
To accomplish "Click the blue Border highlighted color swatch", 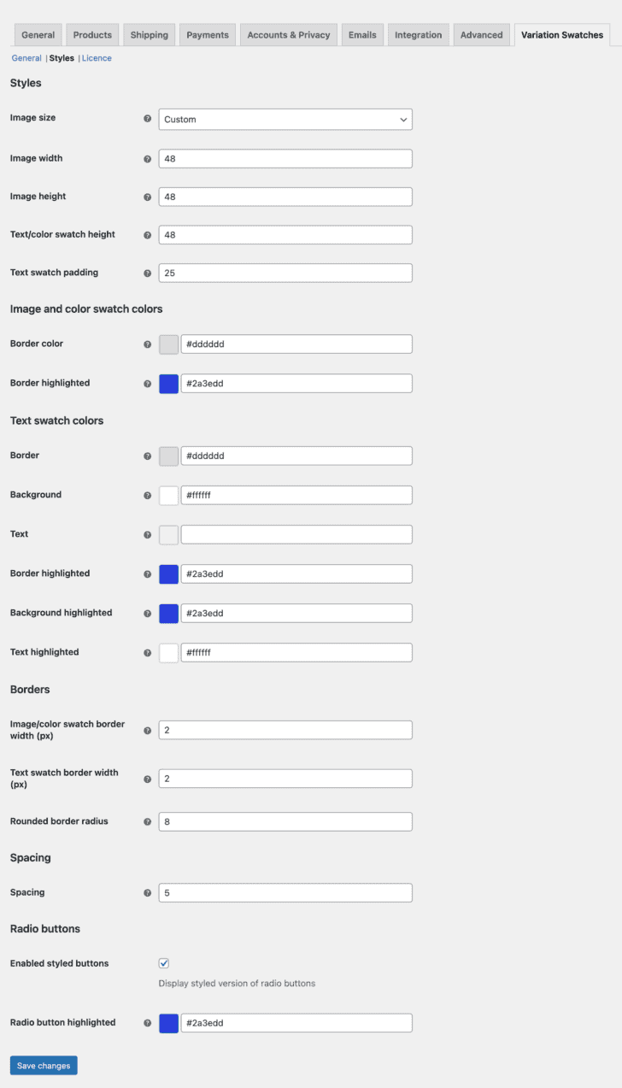I will coord(168,383).
